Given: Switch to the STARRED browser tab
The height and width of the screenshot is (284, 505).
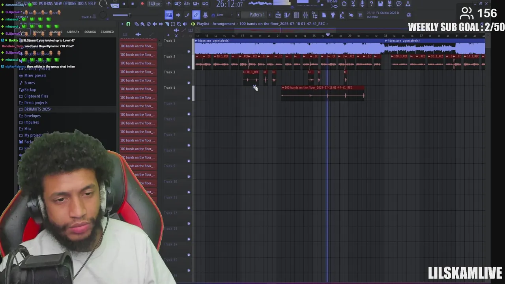Looking at the screenshot, I should point(107,32).
